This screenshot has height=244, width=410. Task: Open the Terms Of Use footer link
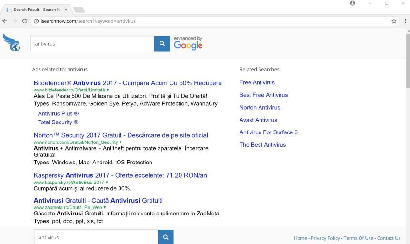[358, 238]
